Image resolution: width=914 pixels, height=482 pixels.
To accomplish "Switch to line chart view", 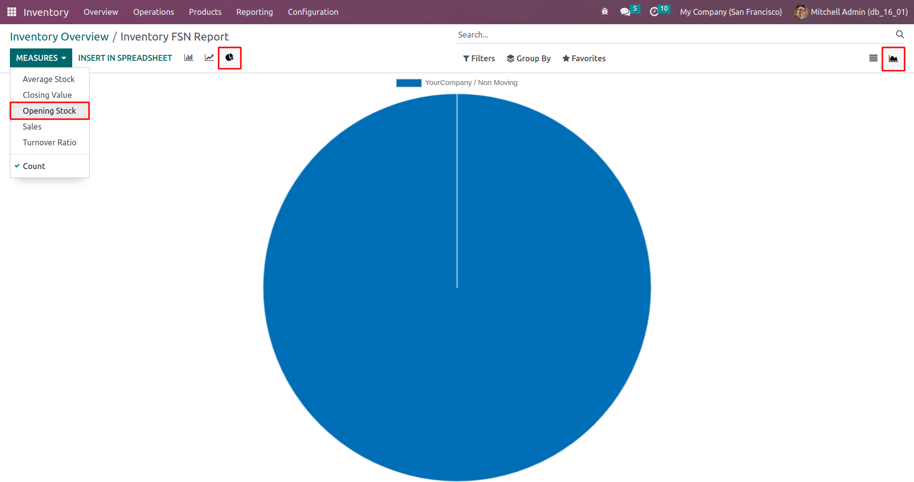I will [209, 58].
